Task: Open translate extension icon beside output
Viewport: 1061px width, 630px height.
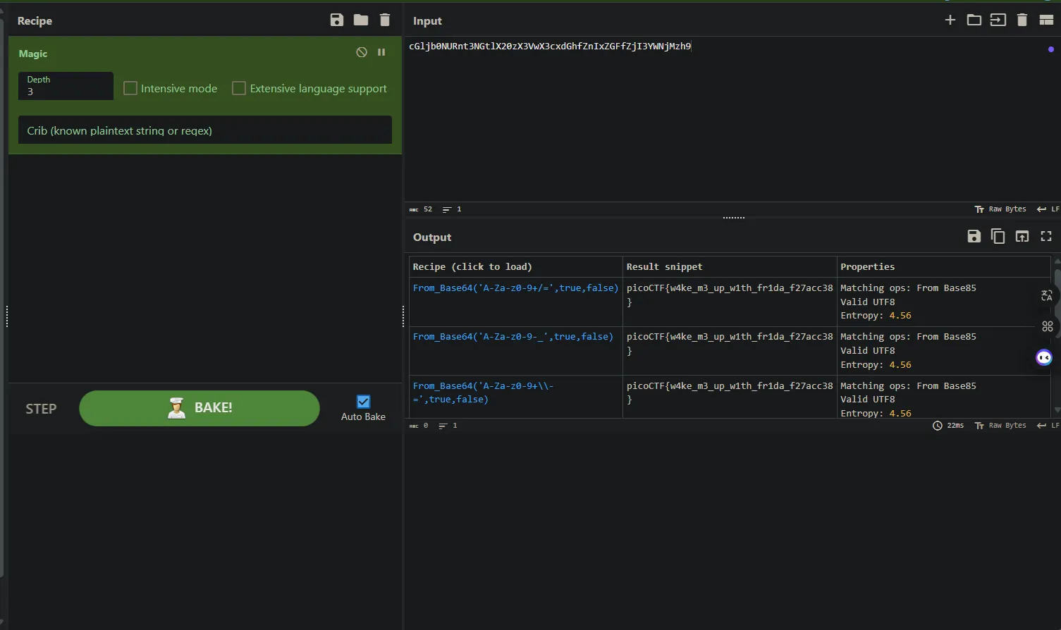Action: pyautogui.click(x=1047, y=296)
